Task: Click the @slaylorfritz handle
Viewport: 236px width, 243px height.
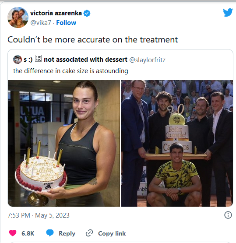Action: point(148,60)
